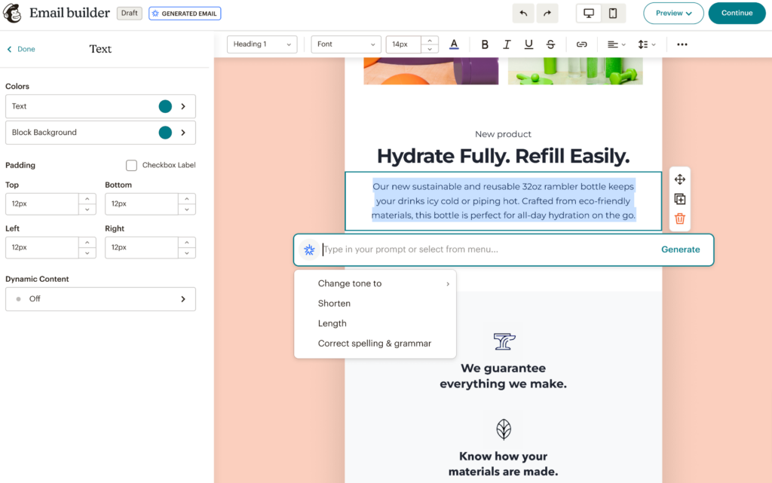Screen dimensions: 772x483
Task: Select Correct spelling & grammar option
Action: click(x=375, y=344)
